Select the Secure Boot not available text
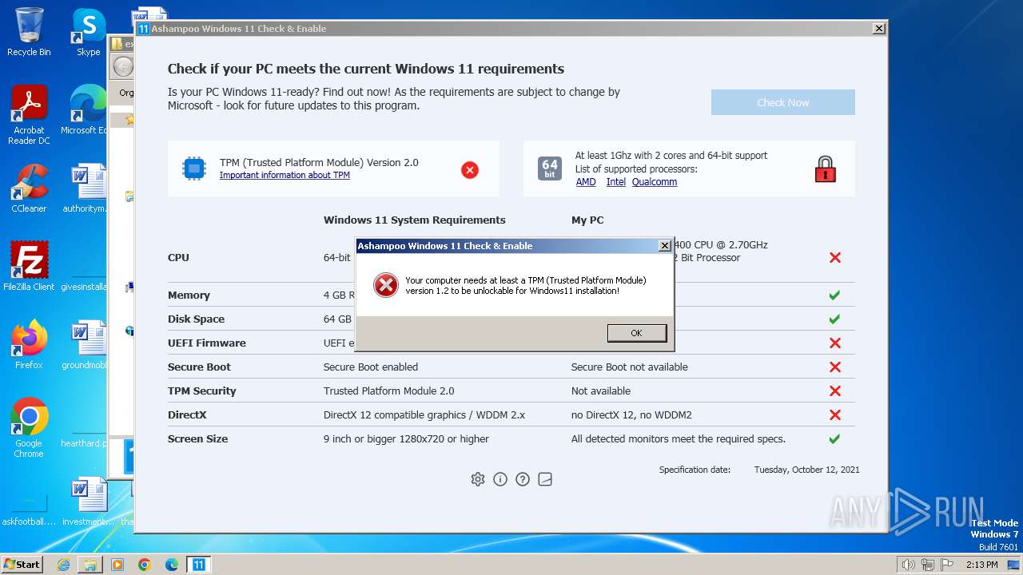Screen dimensions: 1023x575 (630, 367)
